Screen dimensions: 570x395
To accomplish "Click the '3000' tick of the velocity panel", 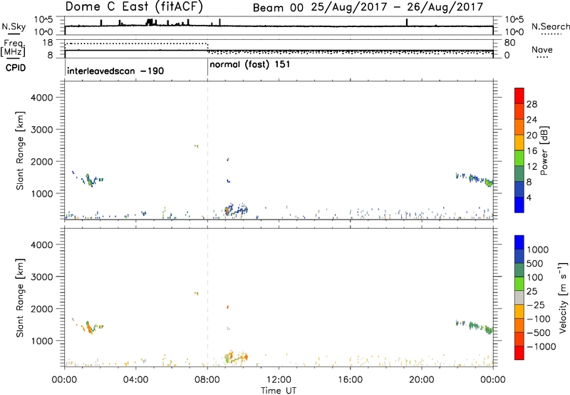I will (42, 277).
